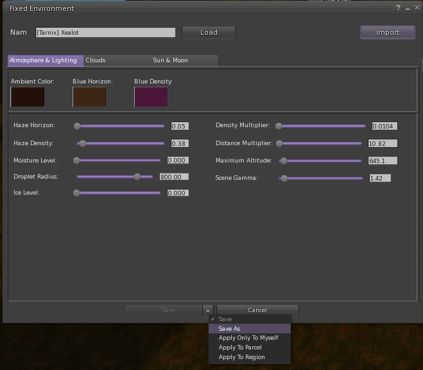The width and height of the screenshot is (423, 370).
Task: Pick the Blue Density color swatch
Action: pos(151,97)
